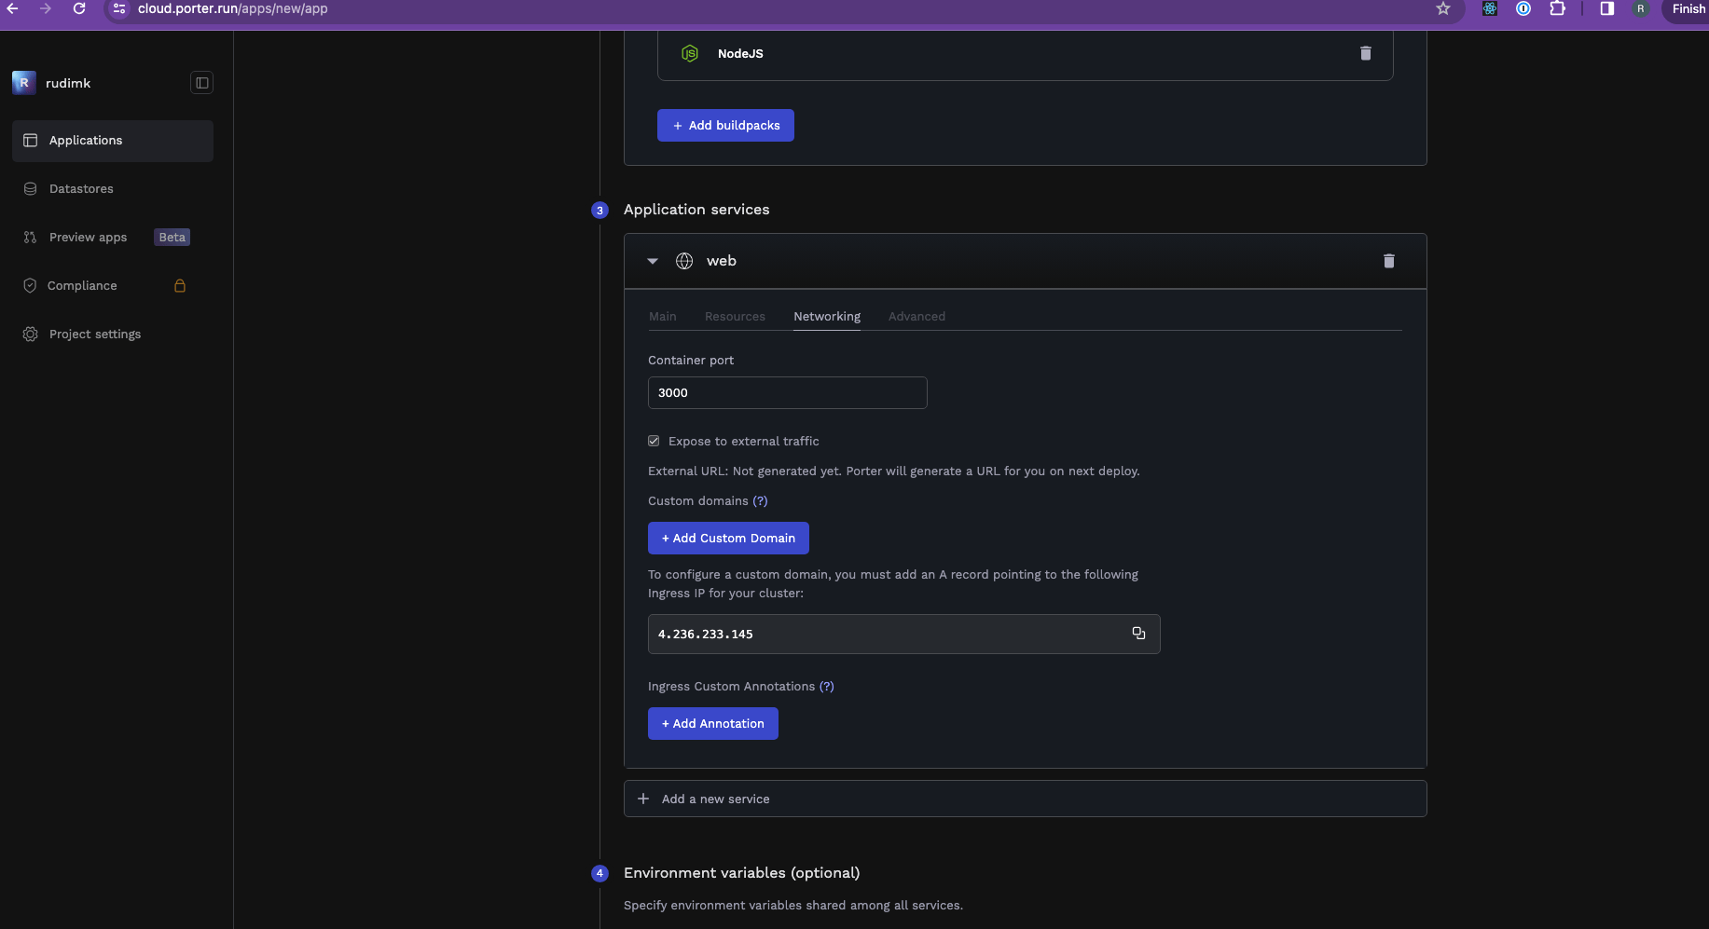Switch to the Resources tab
Image resolution: width=1709 pixels, height=929 pixels.
[735, 317]
